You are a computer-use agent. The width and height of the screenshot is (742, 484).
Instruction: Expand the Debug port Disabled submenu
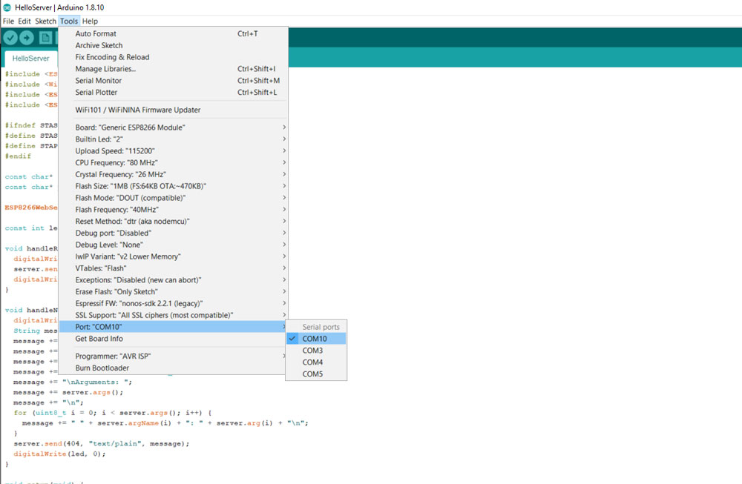click(173, 233)
